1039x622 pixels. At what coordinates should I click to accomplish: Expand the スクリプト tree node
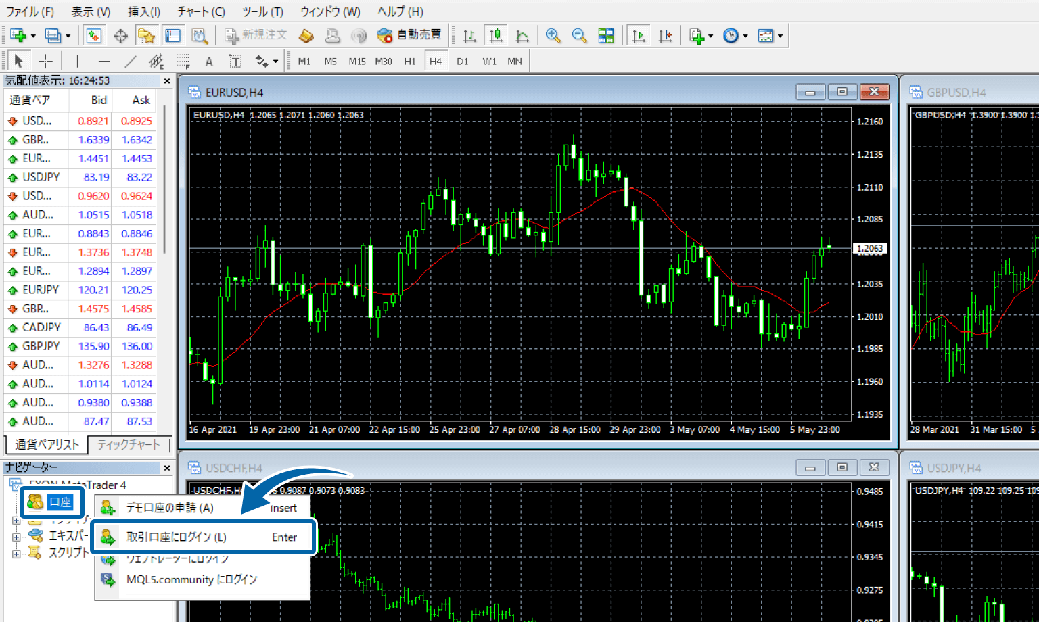[x=16, y=554]
